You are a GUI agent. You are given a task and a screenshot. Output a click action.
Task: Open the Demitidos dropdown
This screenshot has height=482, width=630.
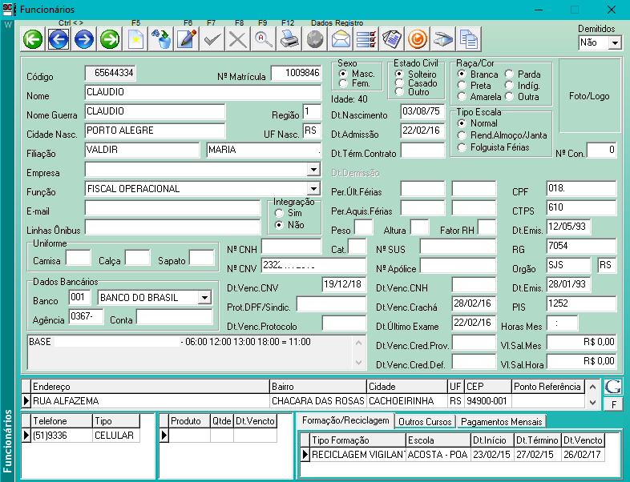point(615,42)
